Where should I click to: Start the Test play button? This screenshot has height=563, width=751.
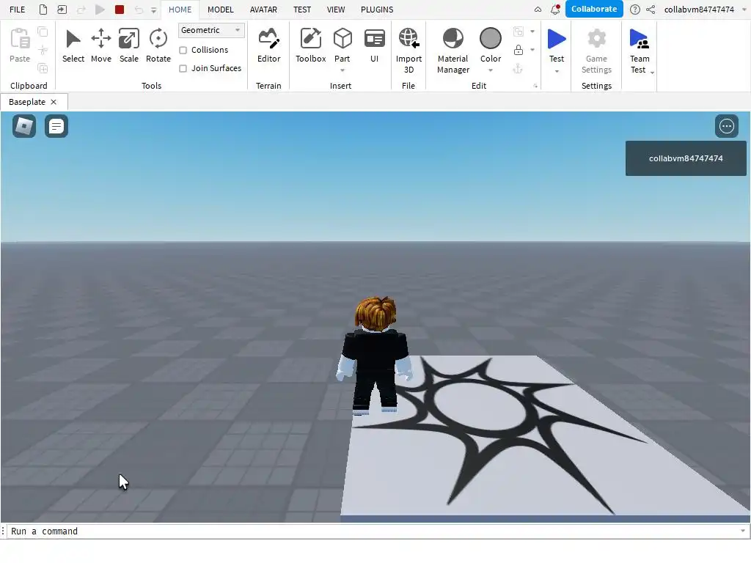tap(556, 39)
